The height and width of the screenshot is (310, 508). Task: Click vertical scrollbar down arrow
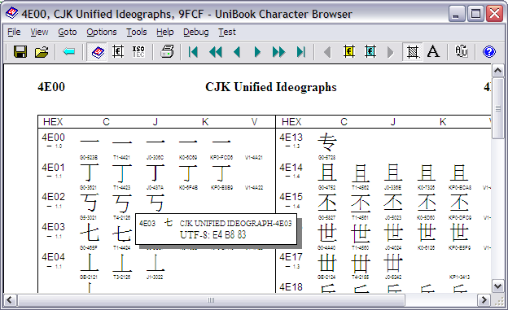click(x=497, y=286)
